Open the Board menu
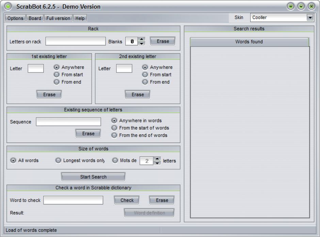Screen dimensions: 320x237 [35, 18]
